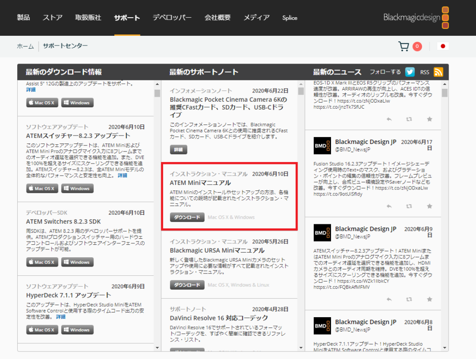
Task: Open 詳細 link in ATEMスイッチャー 8.2.3 description
Action: tap(122, 176)
